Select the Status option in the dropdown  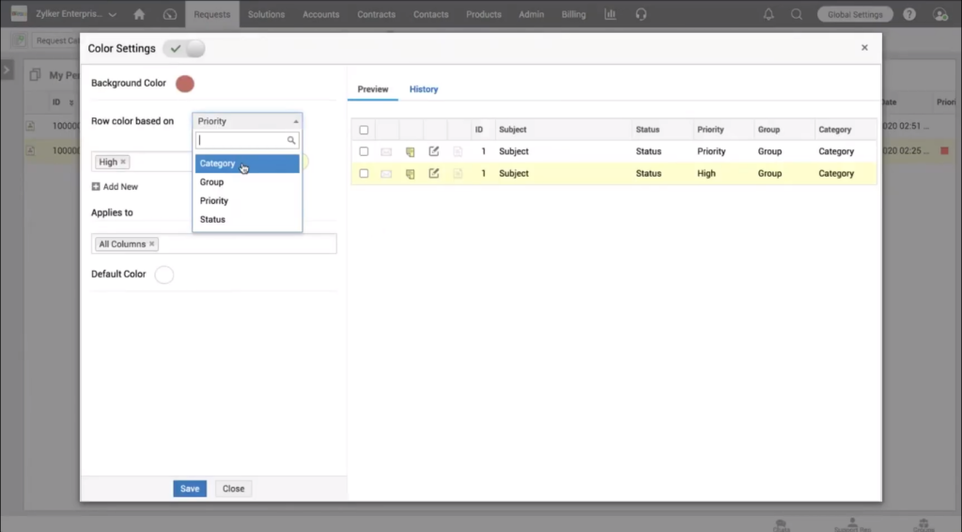(x=213, y=219)
